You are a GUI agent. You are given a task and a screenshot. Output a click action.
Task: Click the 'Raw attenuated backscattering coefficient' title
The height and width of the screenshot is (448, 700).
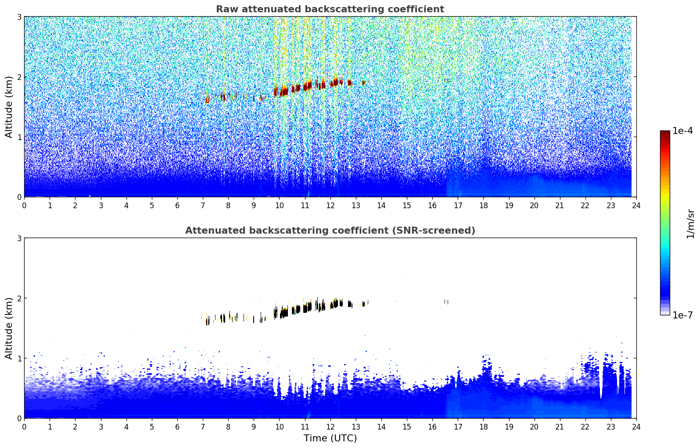[x=330, y=9]
